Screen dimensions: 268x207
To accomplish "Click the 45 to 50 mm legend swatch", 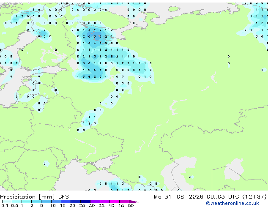I will (x=124, y=202).
